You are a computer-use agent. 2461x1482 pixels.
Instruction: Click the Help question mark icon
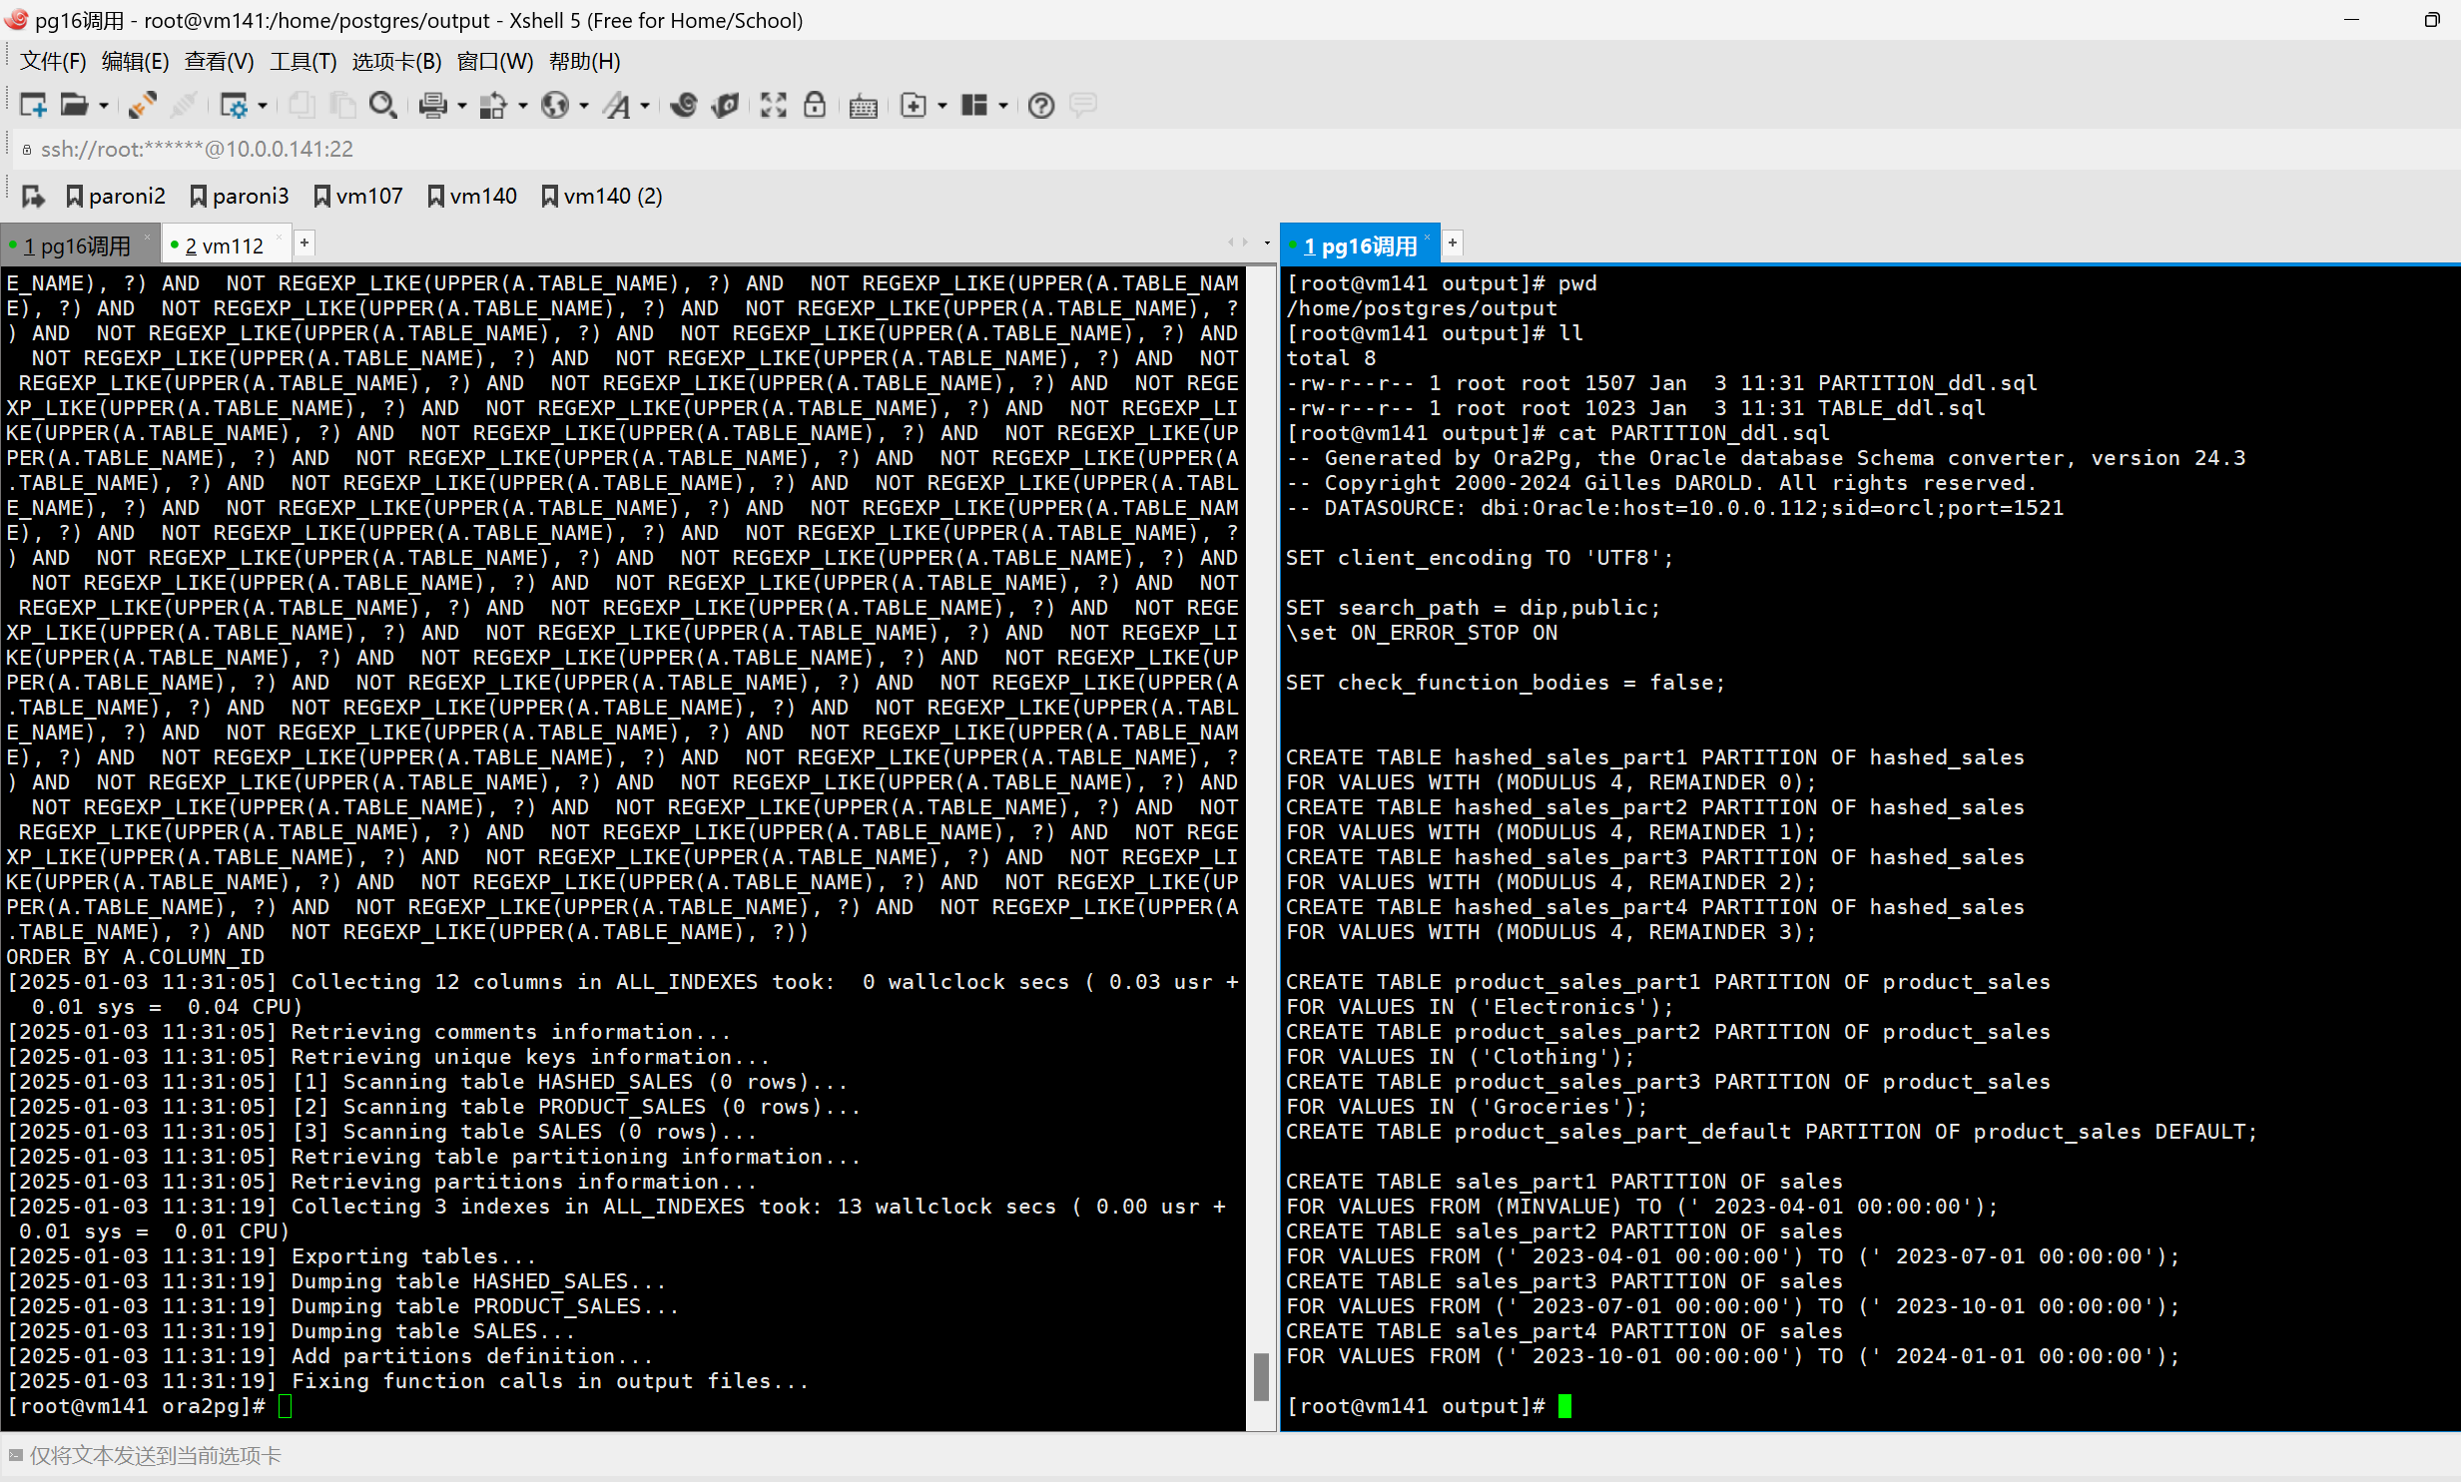1040,105
